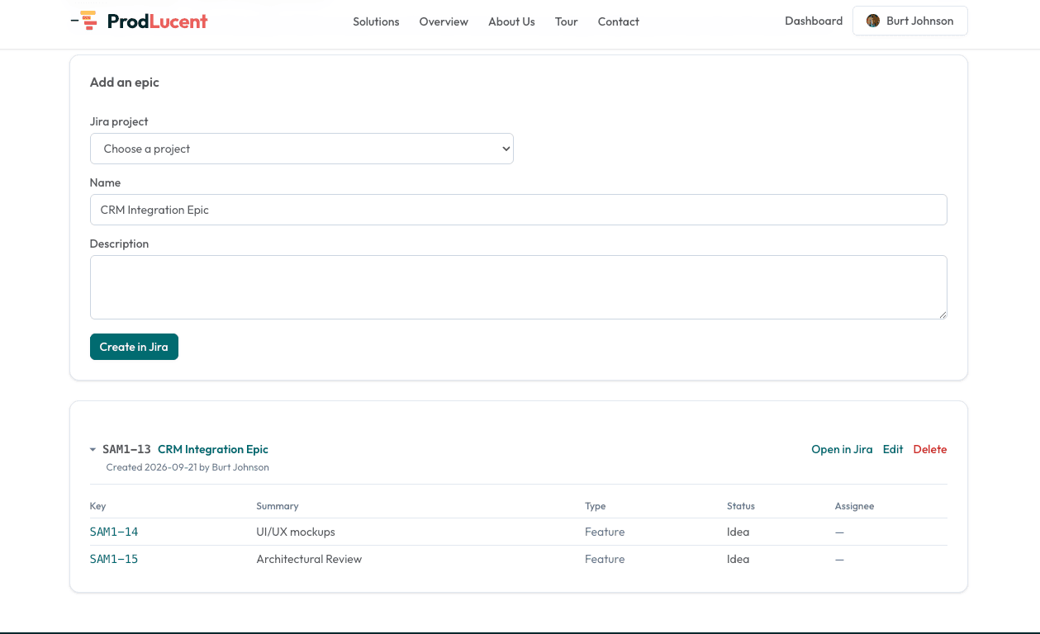Viewport: 1040px width, 634px height.
Task: Open Burt Johnson account button
Action: (x=909, y=21)
